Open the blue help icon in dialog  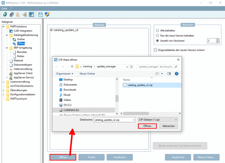[176, 74]
